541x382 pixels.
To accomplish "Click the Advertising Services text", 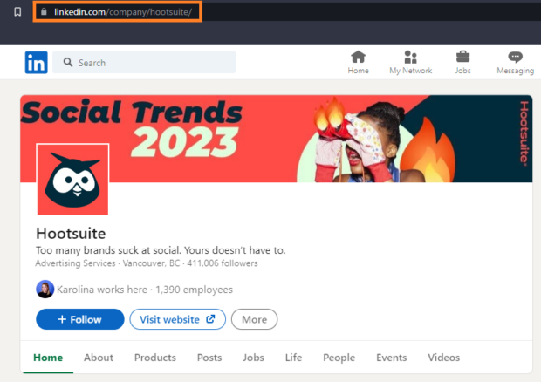I will tap(75, 263).
